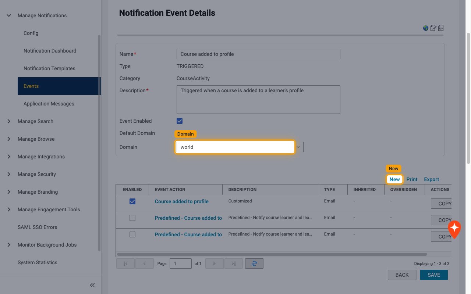Viewport: 471px width, 294px height.
Task: Collapse the Manage Notifications section
Action: [x=9, y=15]
